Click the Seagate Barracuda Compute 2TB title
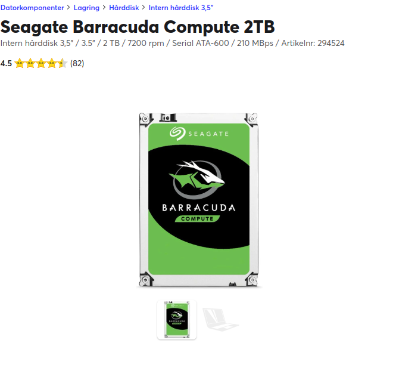Image resolution: width=396 pixels, height=380 pixels. point(138,27)
